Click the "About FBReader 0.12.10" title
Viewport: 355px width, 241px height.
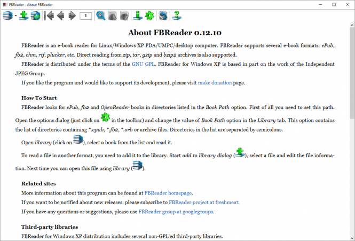[x=175, y=33]
